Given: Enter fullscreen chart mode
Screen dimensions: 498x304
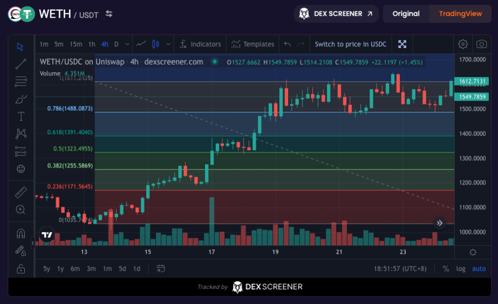Looking at the screenshot, I should click(402, 44).
